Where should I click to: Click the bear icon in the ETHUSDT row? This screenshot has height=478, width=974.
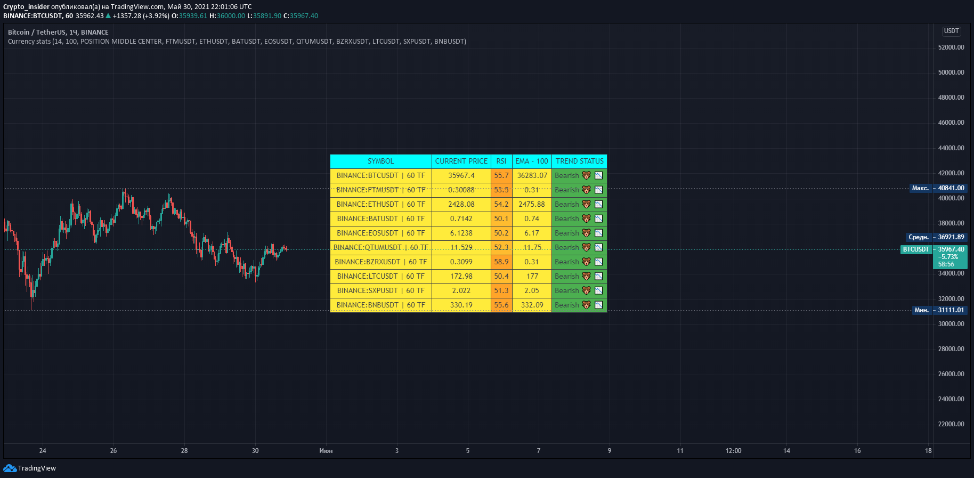coord(586,204)
